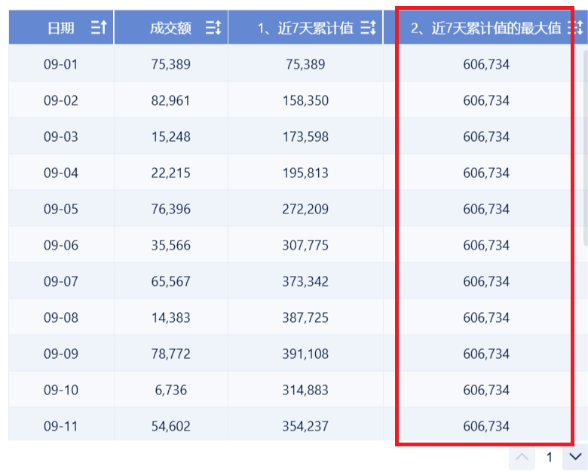The image size is (588, 472).
Task: Click max value 606,734 in 09-11 row
Action: point(486,426)
